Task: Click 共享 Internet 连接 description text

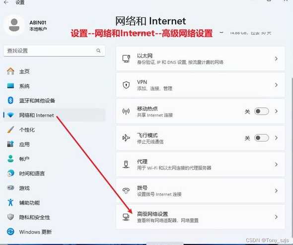Action: coord(155,115)
